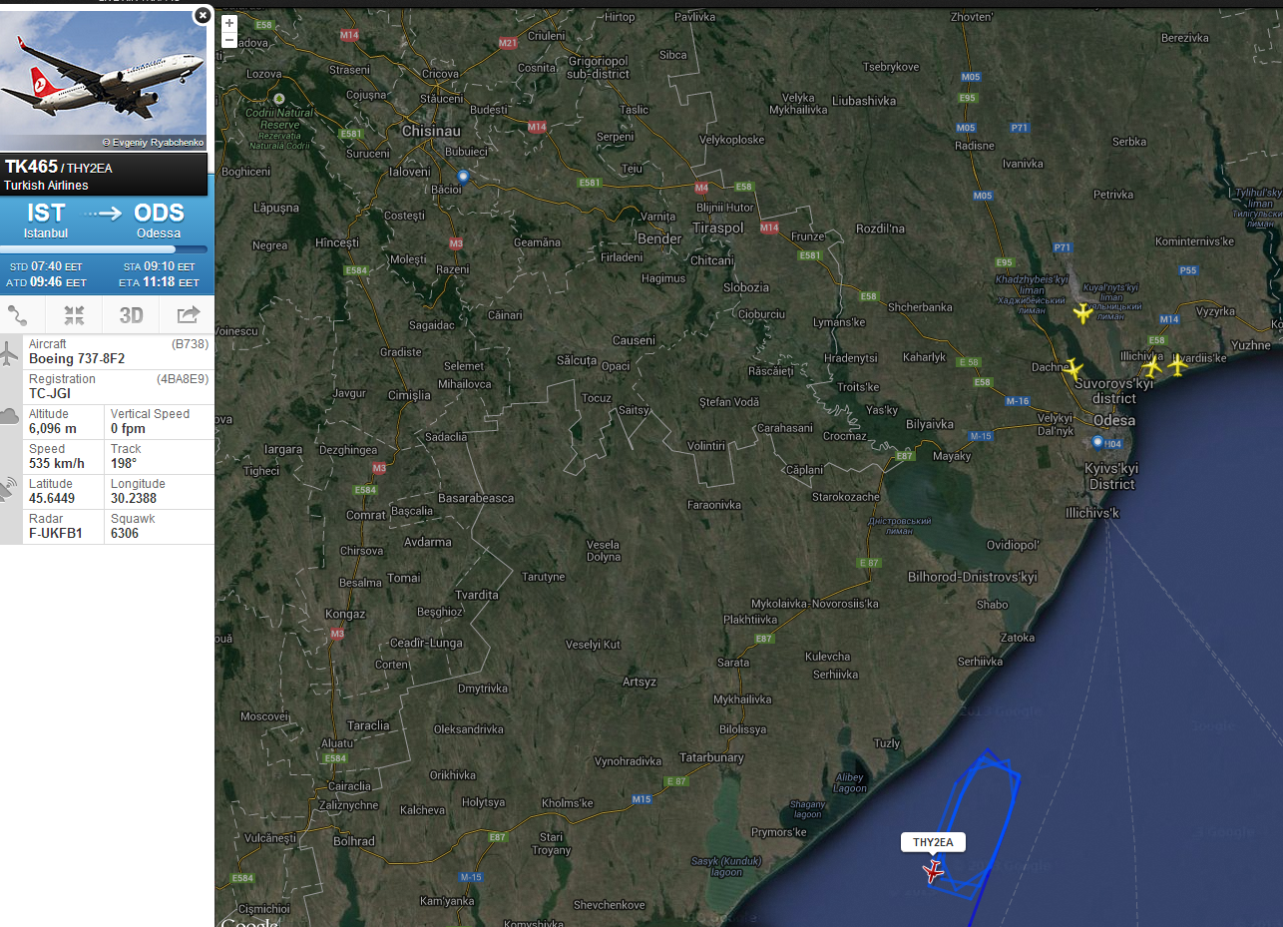1283x927 pixels.
Task: Show the flight route with the path icon
Action: (x=18, y=316)
